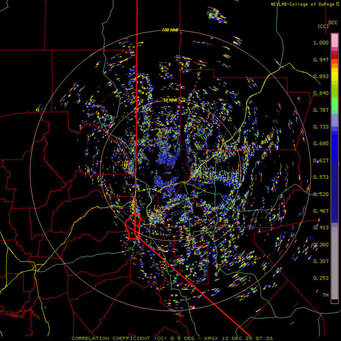
Task: Click the 0.467 scale value
Action: point(321,211)
